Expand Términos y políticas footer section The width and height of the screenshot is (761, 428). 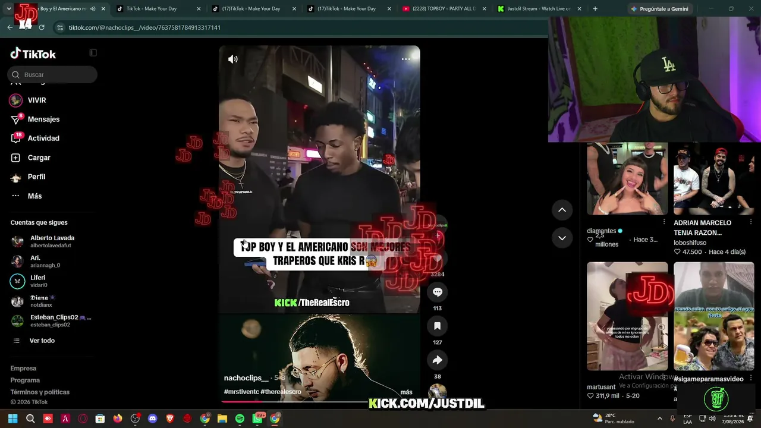click(x=40, y=392)
